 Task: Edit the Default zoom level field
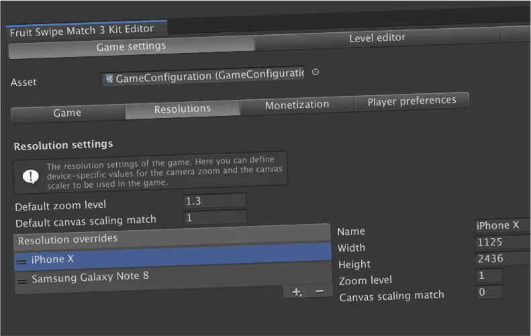[x=215, y=201]
